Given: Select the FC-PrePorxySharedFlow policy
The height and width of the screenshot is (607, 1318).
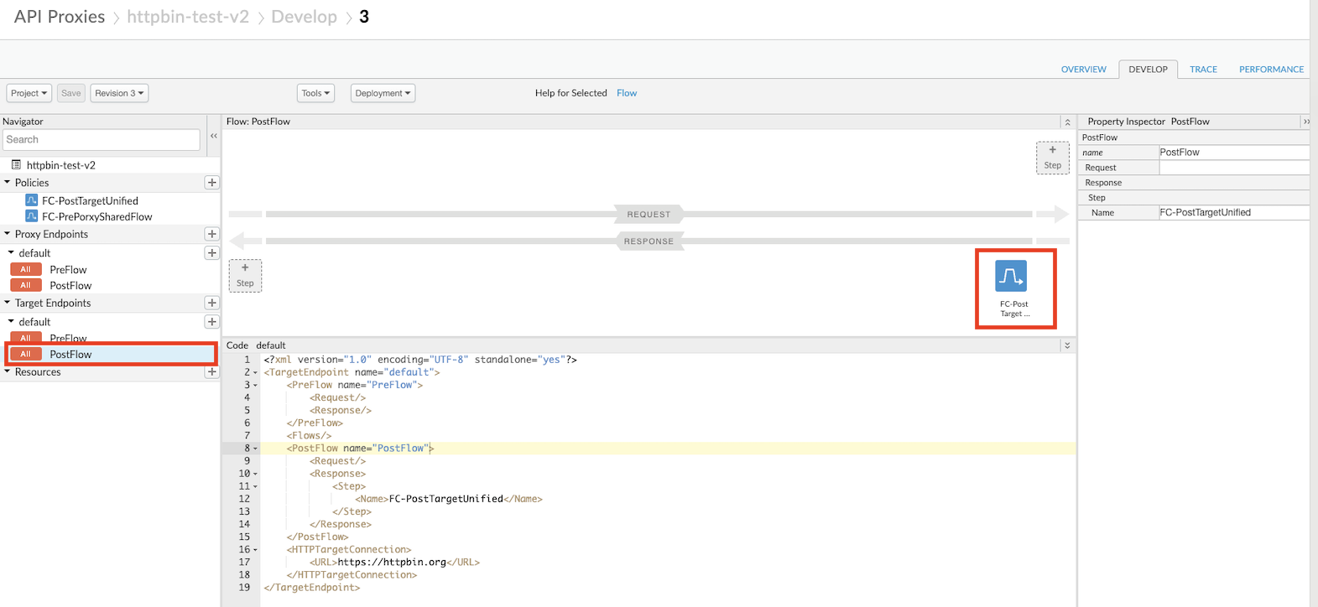Looking at the screenshot, I should pos(96,216).
